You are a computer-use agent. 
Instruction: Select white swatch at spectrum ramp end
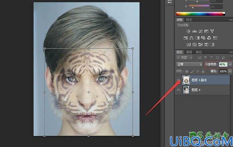pos(224,13)
